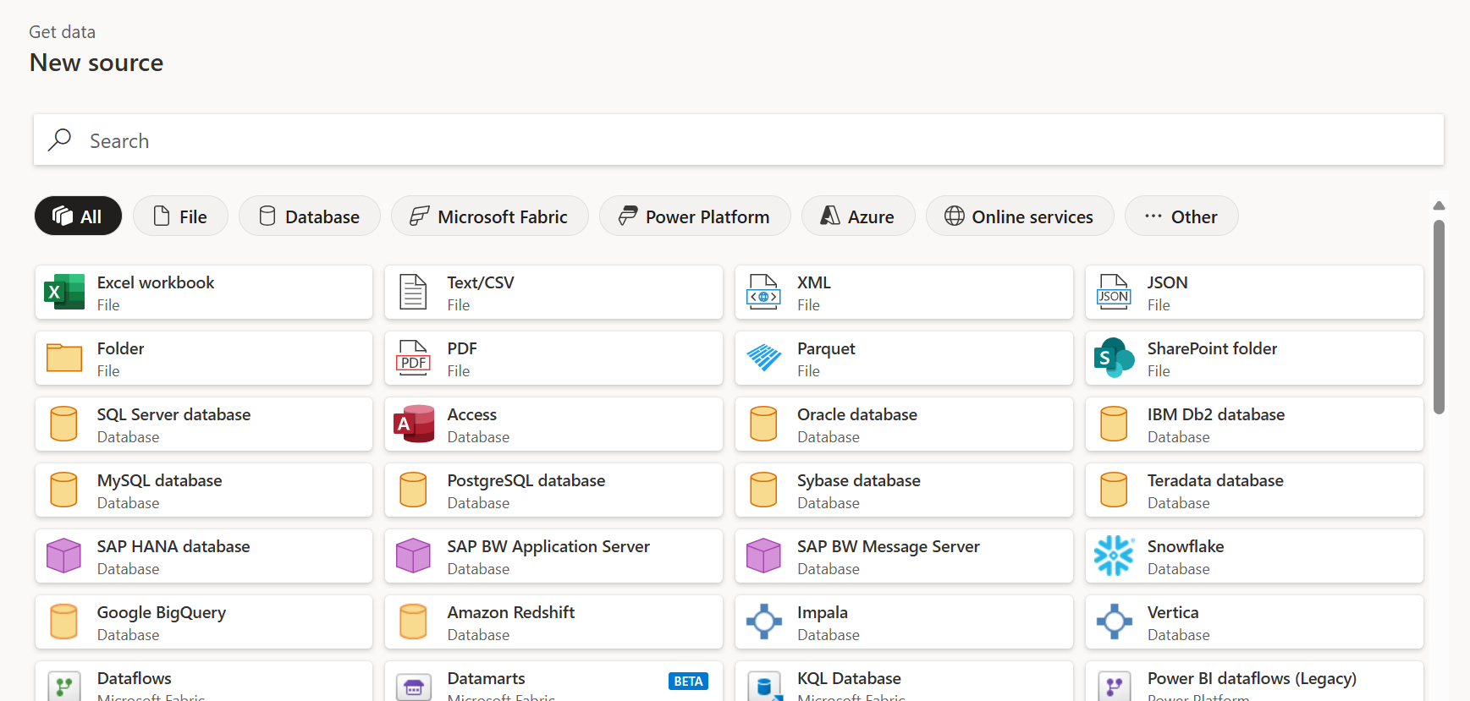Click the SAP HANA database cube icon
This screenshot has width=1470, height=701.
64,556
